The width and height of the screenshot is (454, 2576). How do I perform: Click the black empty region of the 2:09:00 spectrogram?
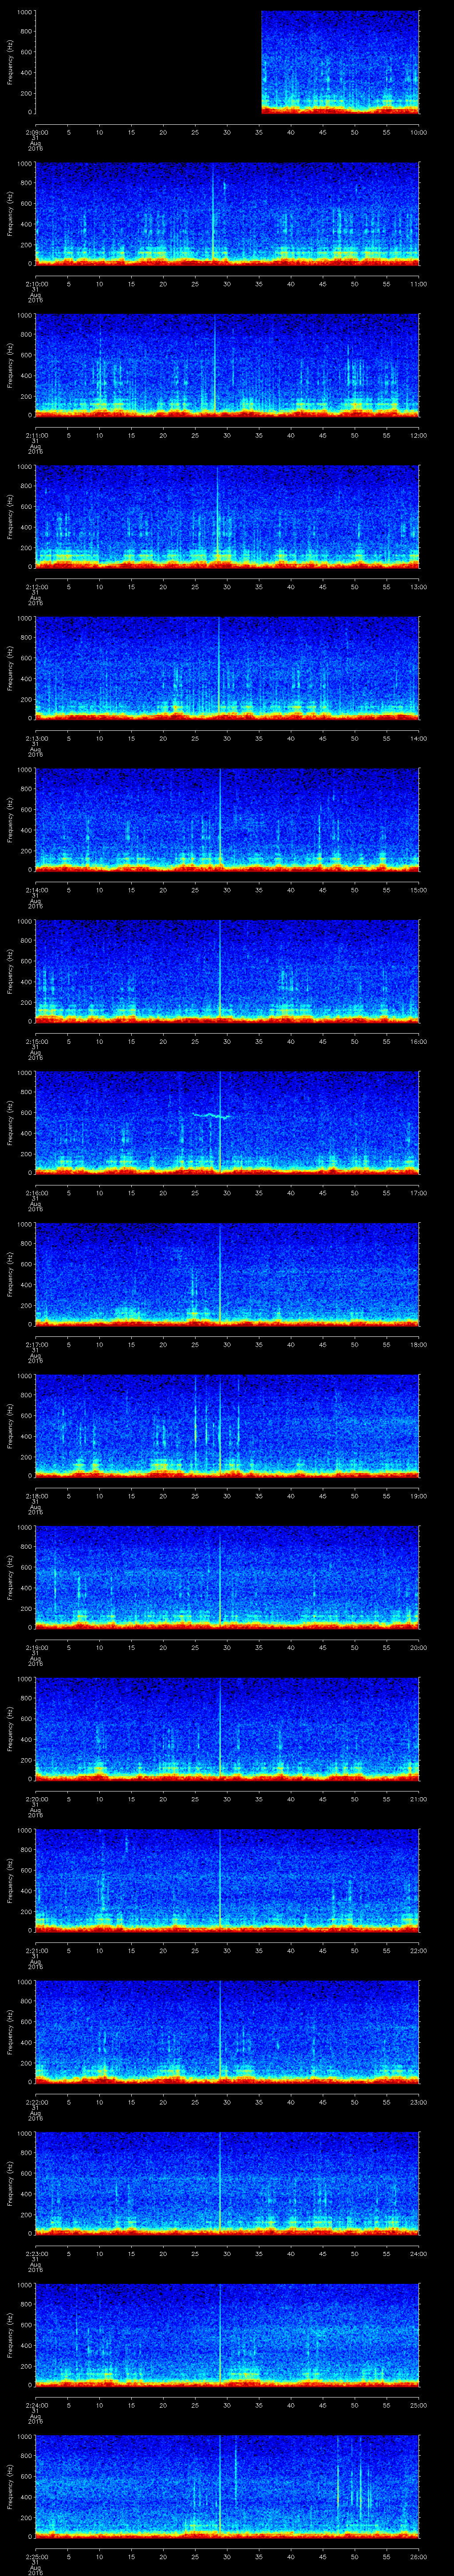(148, 62)
